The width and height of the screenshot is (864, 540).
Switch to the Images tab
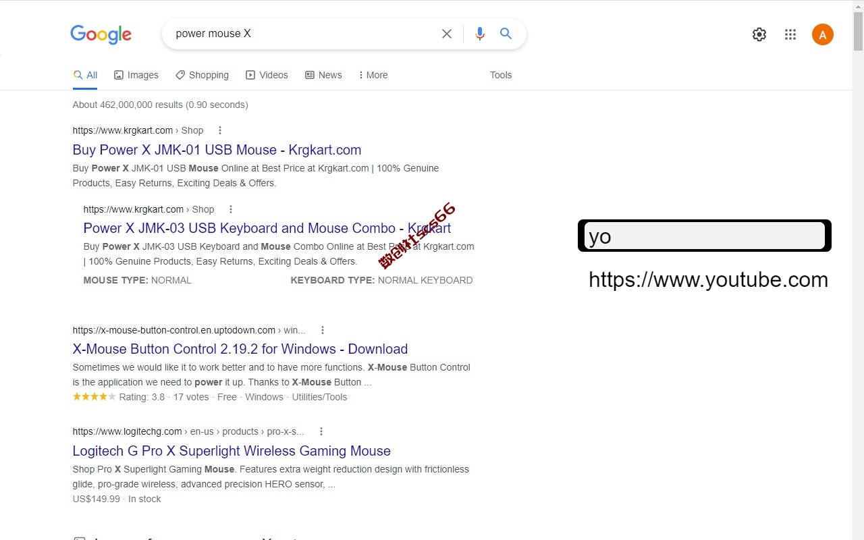click(136, 75)
